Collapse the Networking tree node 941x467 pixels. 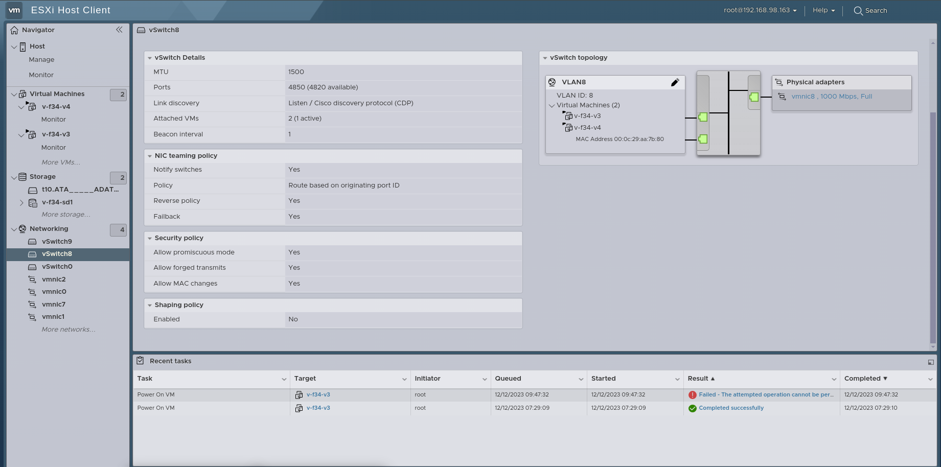click(x=14, y=229)
